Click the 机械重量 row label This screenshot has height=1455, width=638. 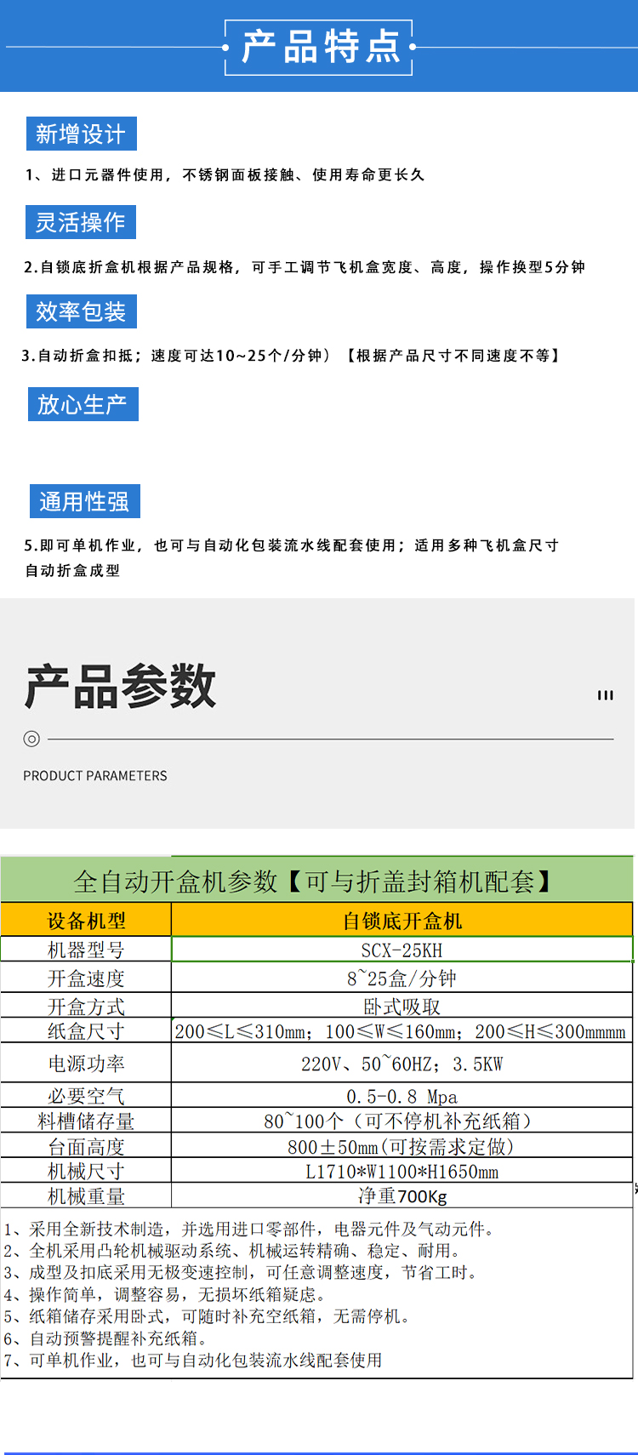86,1195
